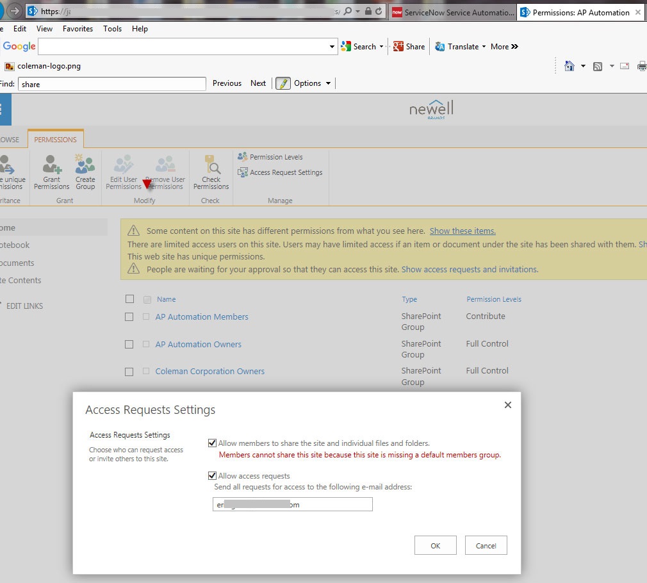Open the Tools menu
This screenshot has width=647, height=583.
(x=112, y=29)
